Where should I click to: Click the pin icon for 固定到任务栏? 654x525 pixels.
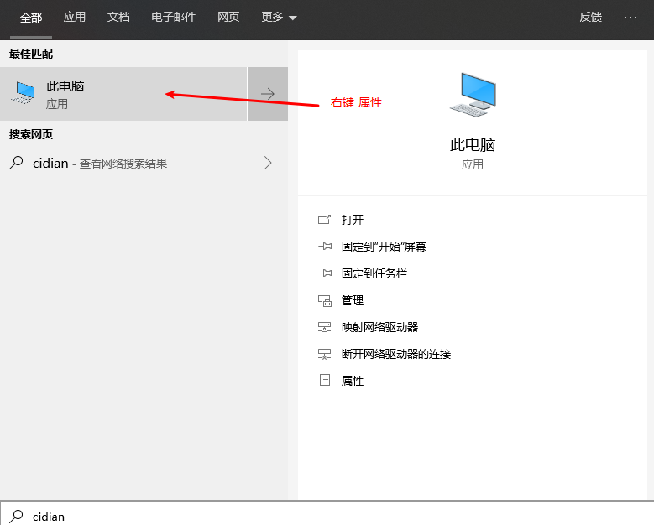tap(324, 273)
